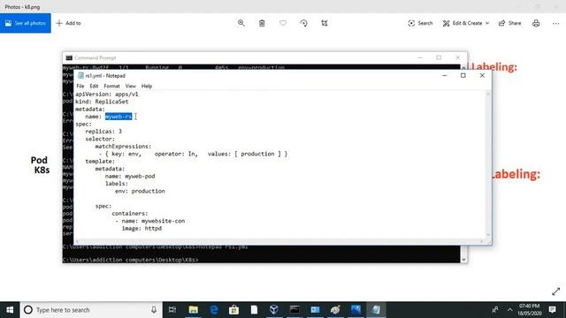Close the Notepad window
566x318 pixels.
click(482, 75)
